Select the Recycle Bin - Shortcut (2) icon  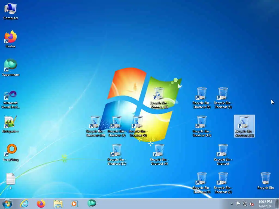223,183
